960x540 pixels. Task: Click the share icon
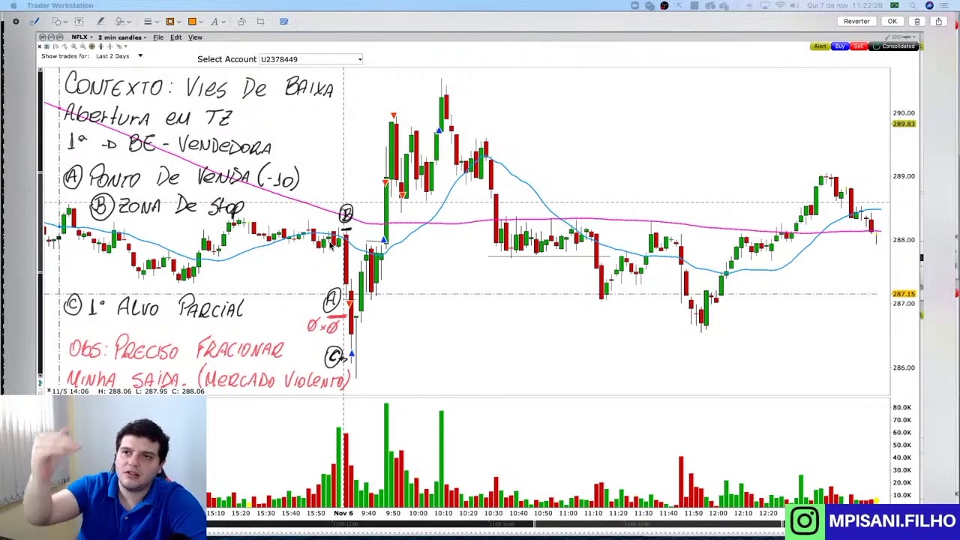click(939, 22)
